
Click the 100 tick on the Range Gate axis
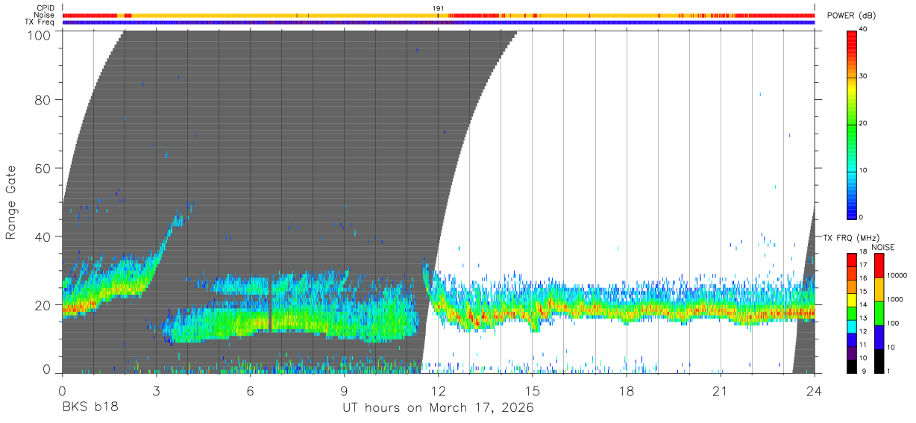coord(40,35)
